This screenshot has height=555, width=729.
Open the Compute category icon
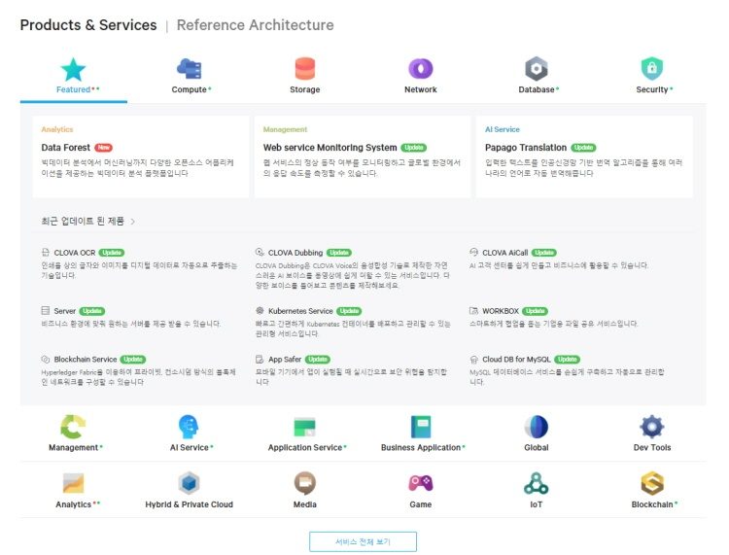(x=189, y=69)
